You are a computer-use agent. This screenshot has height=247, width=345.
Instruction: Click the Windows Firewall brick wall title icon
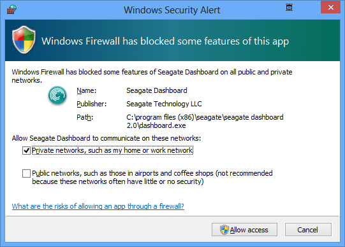pos(11,10)
